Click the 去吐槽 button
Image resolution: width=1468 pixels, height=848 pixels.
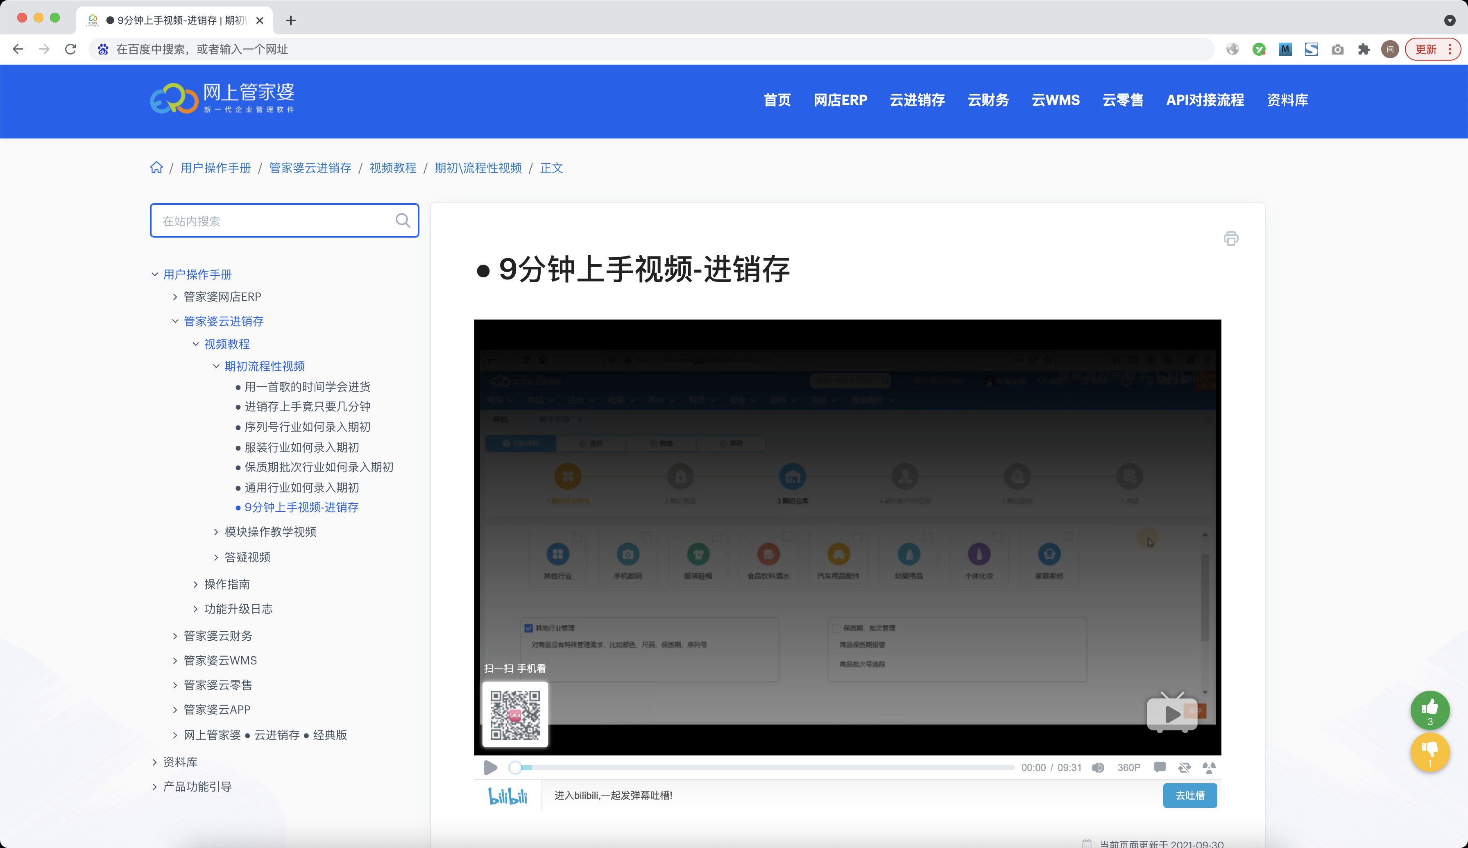(1189, 796)
